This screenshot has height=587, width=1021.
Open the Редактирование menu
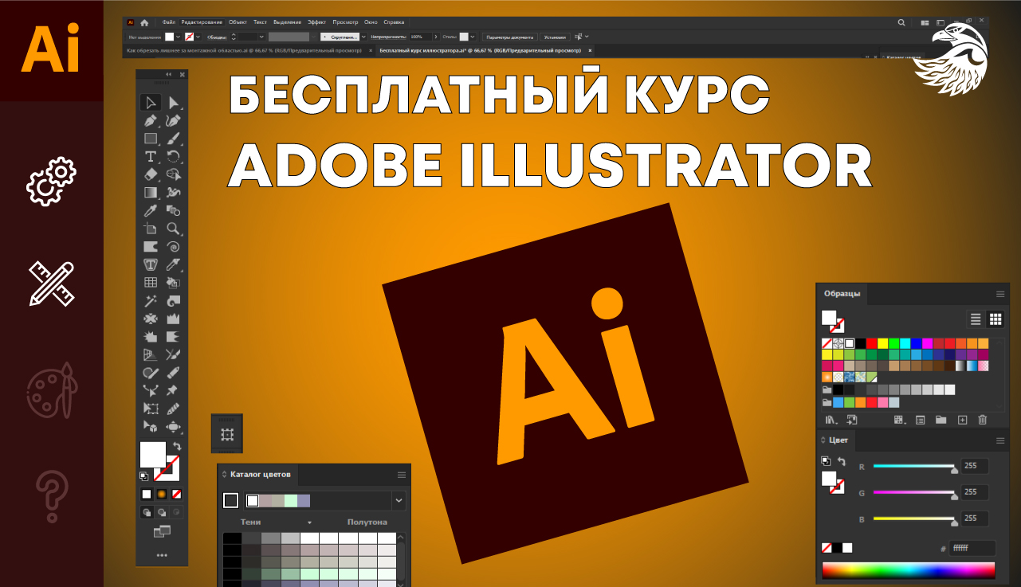202,22
